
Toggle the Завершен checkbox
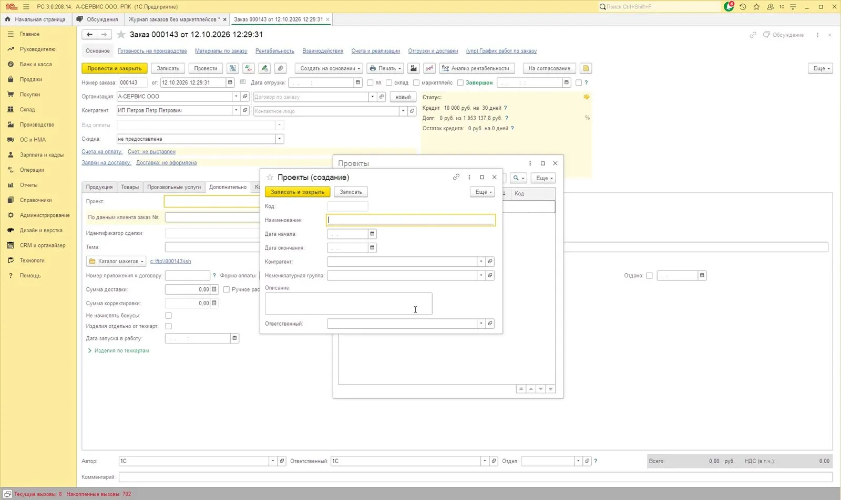point(460,82)
